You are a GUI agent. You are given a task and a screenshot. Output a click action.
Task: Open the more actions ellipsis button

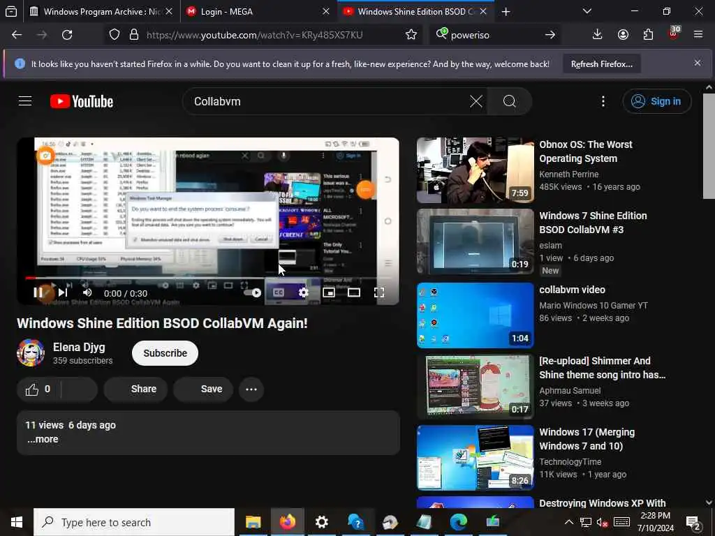point(251,389)
